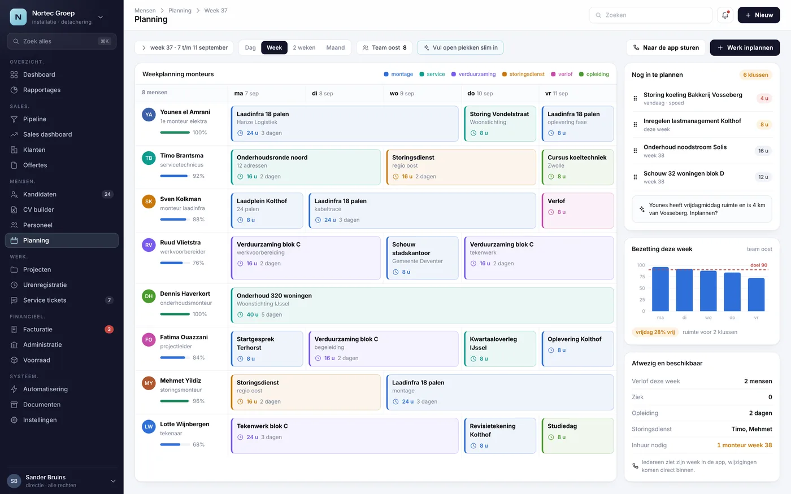Viewport: 791px width, 494px height.
Task: Click the vrijdag bar in Bezetting chart
Action: tap(756, 295)
